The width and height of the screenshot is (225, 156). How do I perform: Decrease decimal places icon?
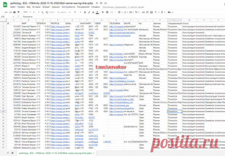[43, 12]
